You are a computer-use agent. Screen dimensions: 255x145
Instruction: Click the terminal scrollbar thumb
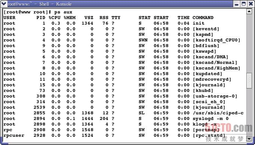[x=249, y=80]
